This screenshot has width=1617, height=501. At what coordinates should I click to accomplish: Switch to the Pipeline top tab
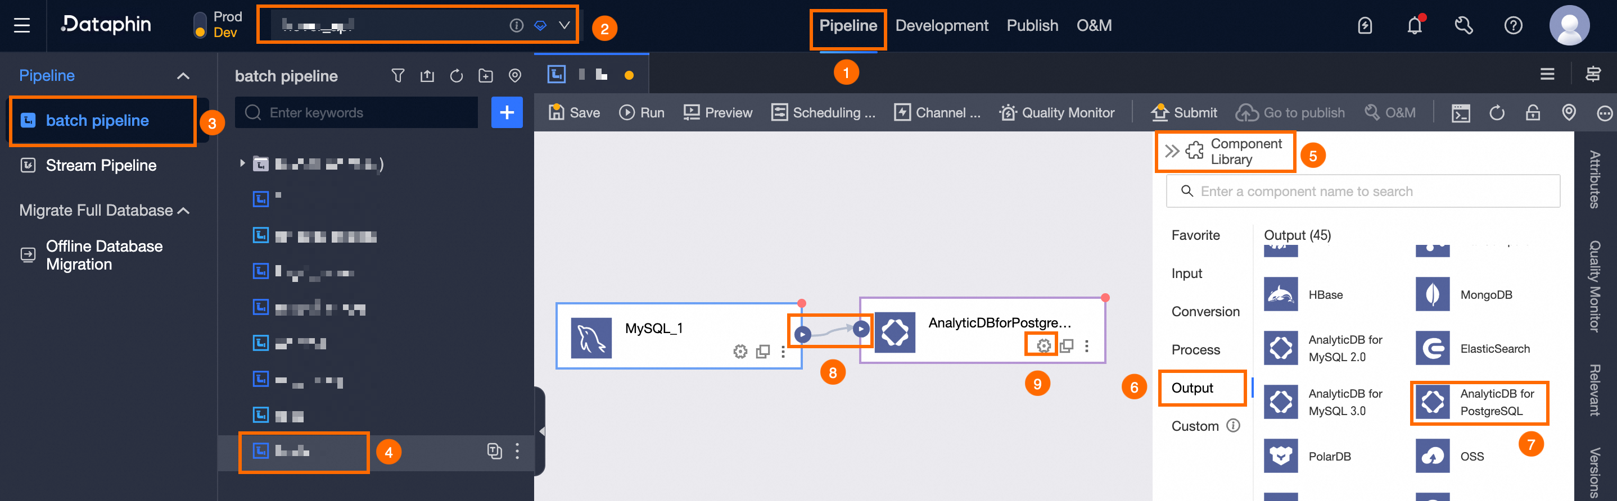pos(847,26)
